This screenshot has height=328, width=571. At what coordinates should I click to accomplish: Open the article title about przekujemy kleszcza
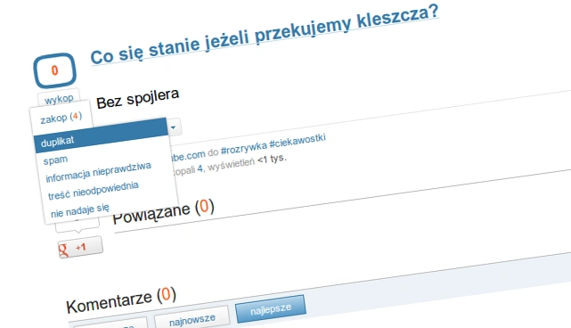264,36
